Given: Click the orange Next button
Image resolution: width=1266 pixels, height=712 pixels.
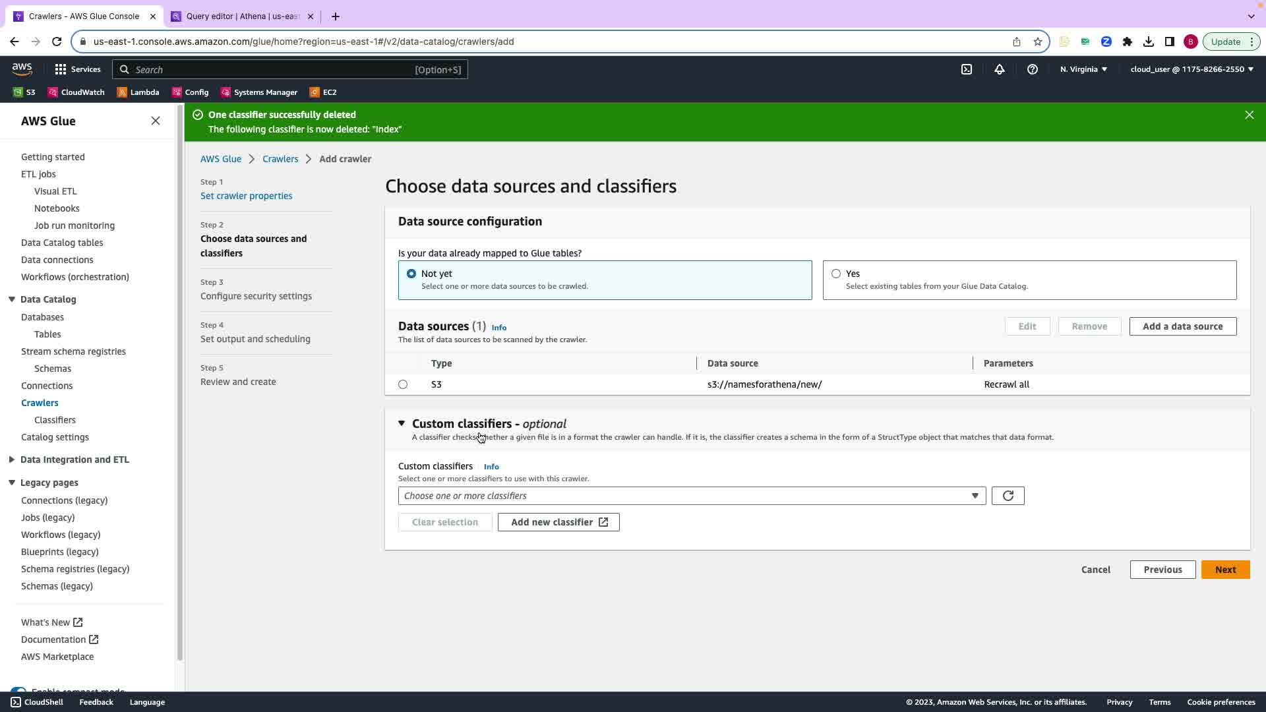Looking at the screenshot, I should pyautogui.click(x=1225, y=570).
